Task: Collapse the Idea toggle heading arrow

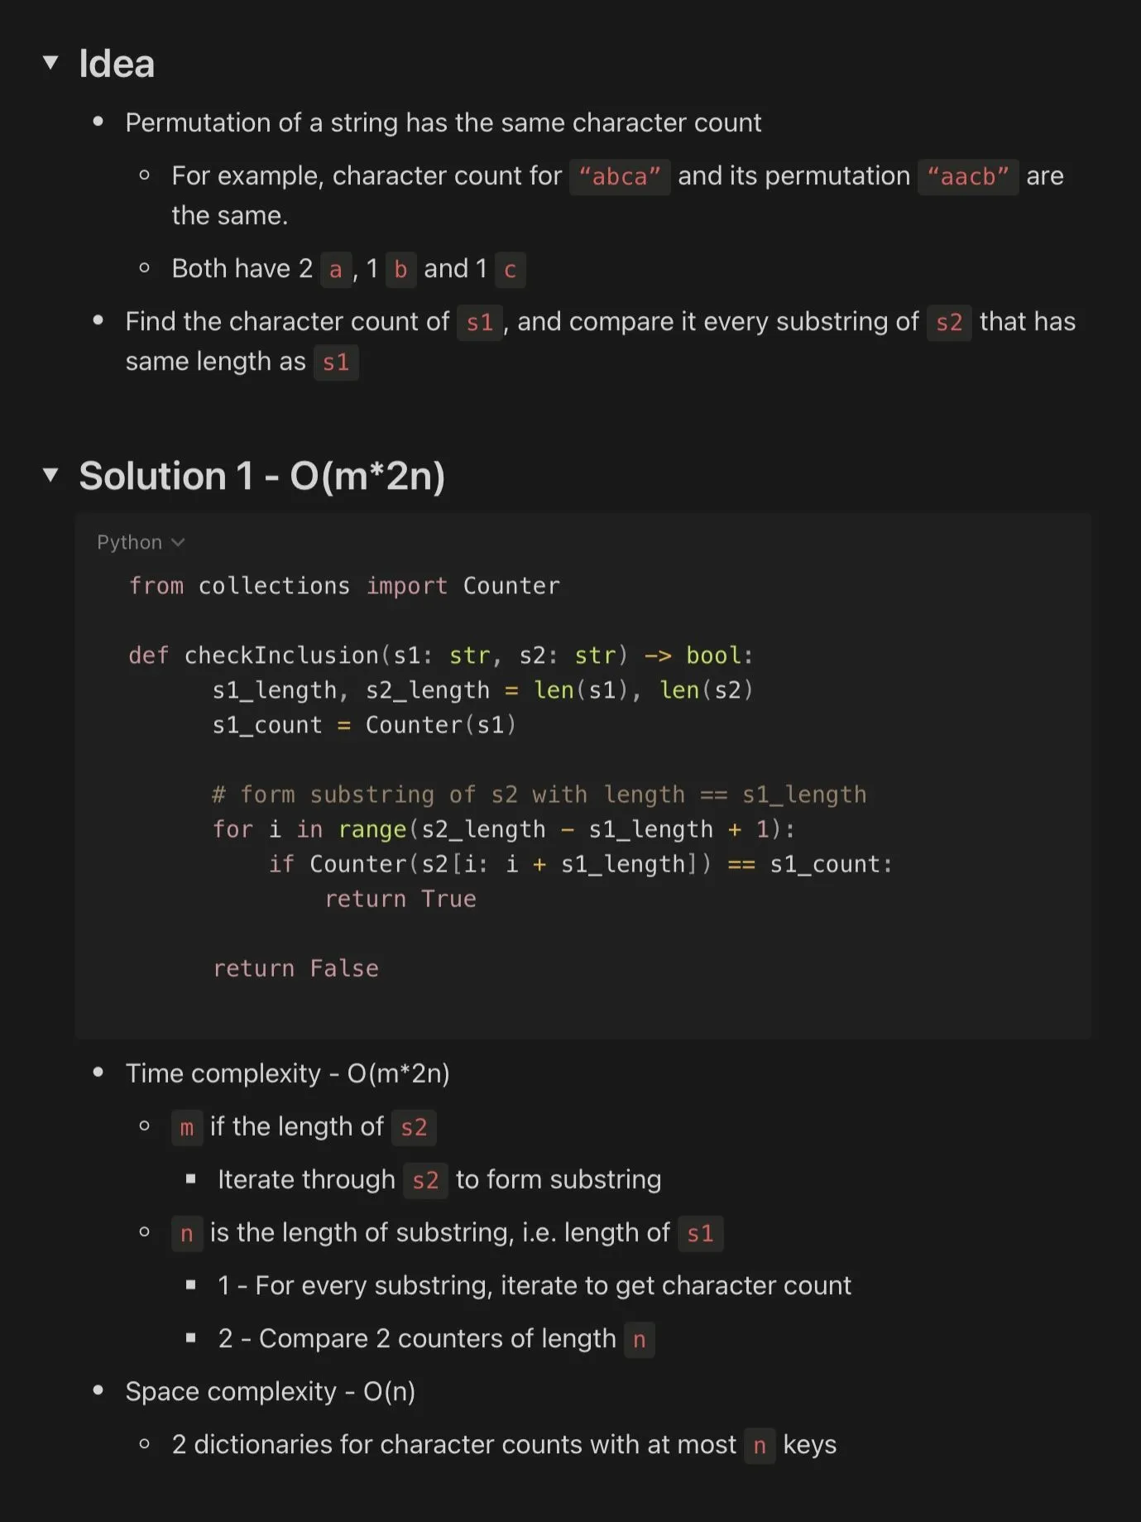Action: click(x=50, y=63)
